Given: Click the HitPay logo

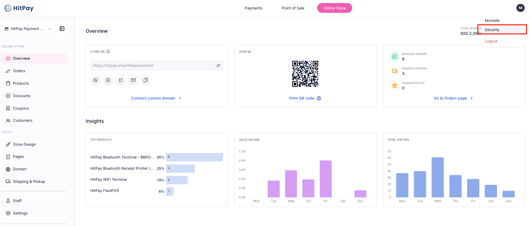Looking at the screenshot, I should (x=19, y=8).
